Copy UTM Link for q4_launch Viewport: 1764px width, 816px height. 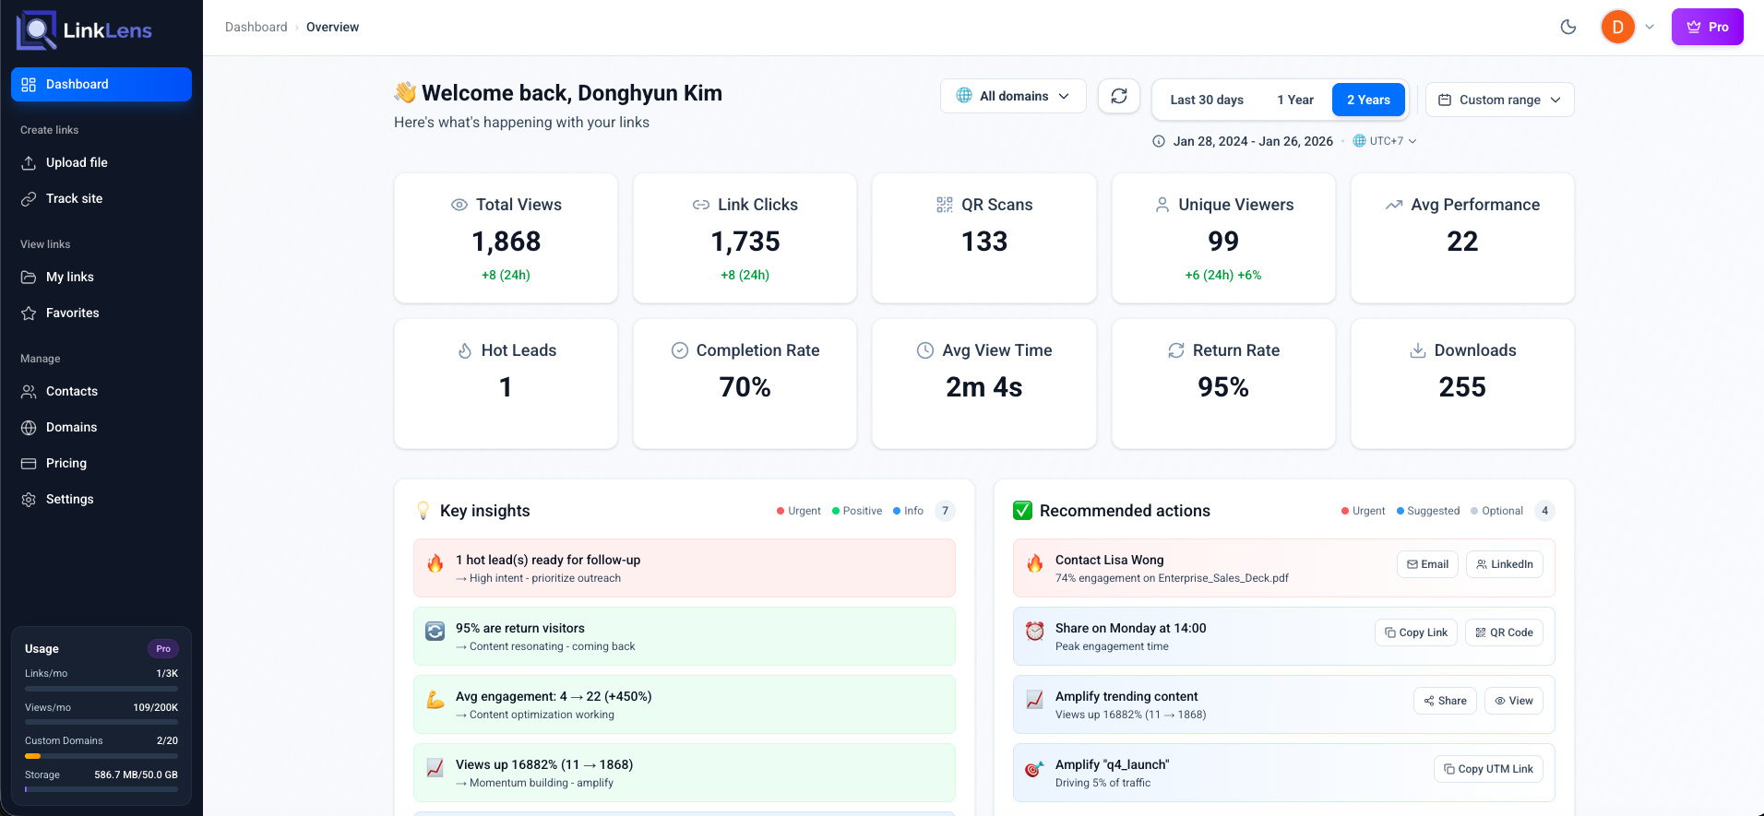point(1488,769)
